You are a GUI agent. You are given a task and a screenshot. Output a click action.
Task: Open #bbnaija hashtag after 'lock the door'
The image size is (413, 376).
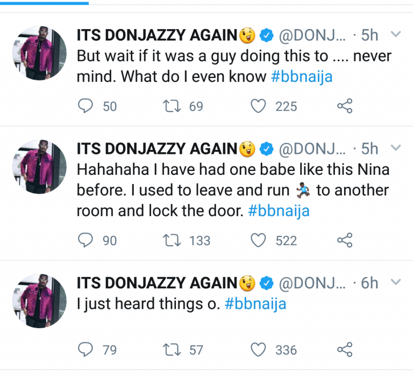click(279, 211)
